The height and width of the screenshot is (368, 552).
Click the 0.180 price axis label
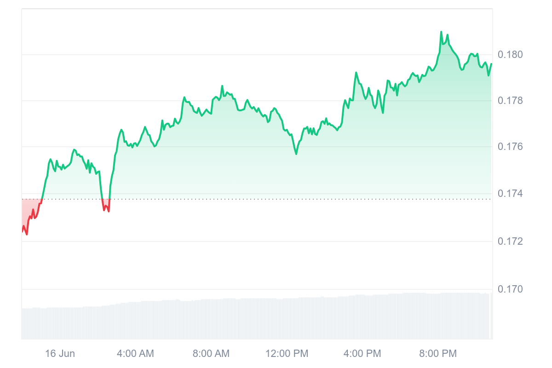click(x=510, y=55)
